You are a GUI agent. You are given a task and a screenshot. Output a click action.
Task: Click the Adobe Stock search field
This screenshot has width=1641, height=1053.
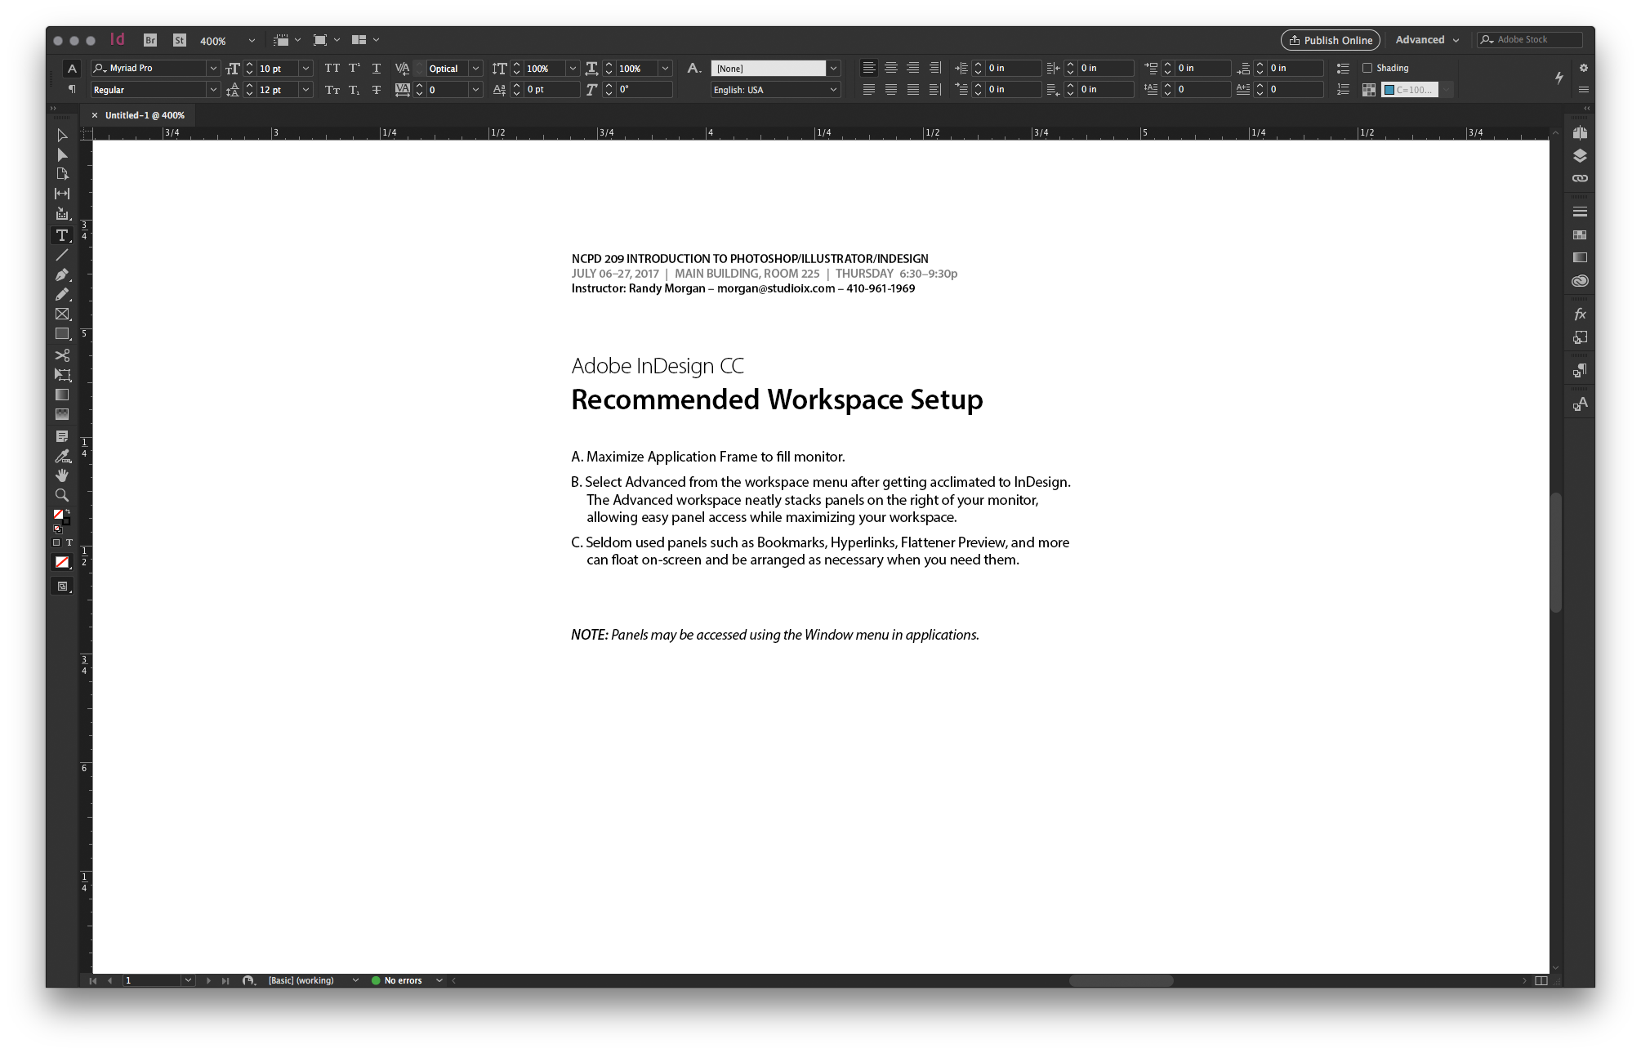click(x=1530, y=40)
